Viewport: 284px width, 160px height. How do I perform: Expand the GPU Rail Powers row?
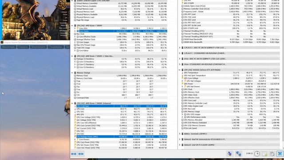[x=182, y=87]
